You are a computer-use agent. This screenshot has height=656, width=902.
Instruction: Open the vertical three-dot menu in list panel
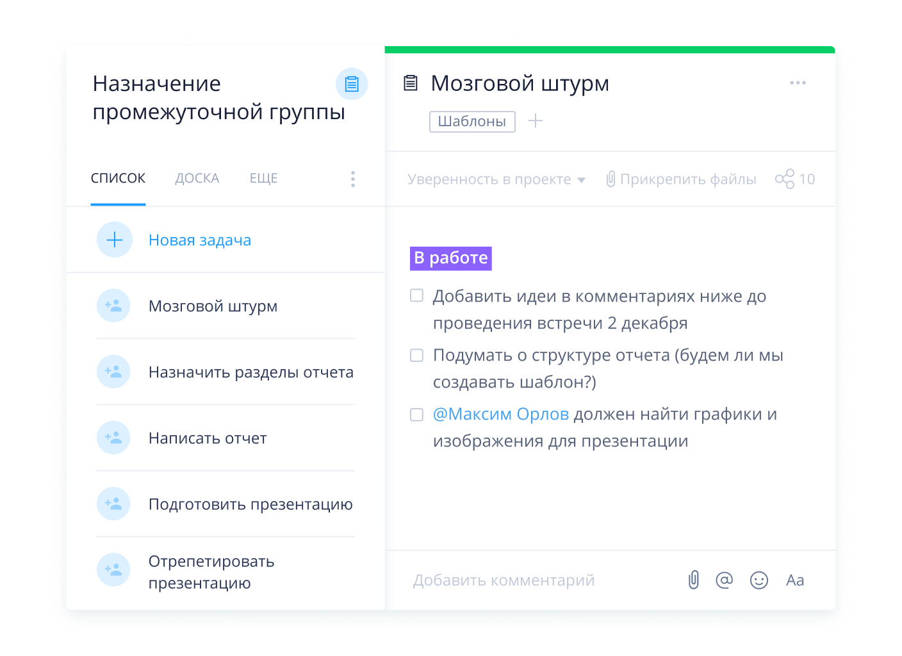[x=353, y=179]
